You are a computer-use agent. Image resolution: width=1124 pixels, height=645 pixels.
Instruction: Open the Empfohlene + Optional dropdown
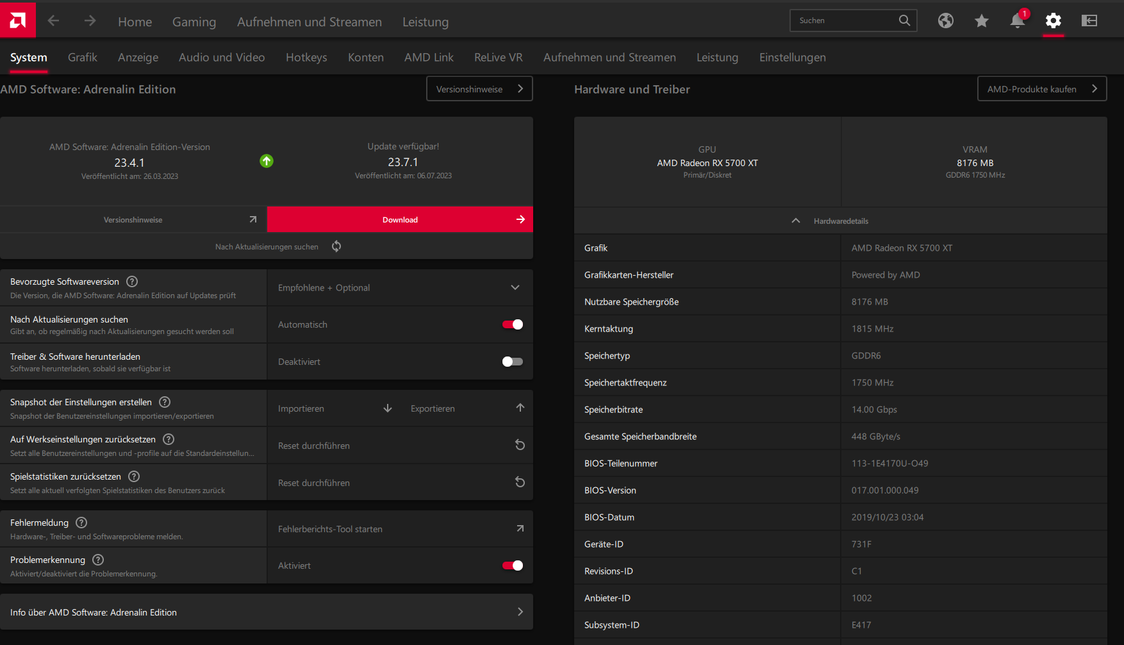400,288
